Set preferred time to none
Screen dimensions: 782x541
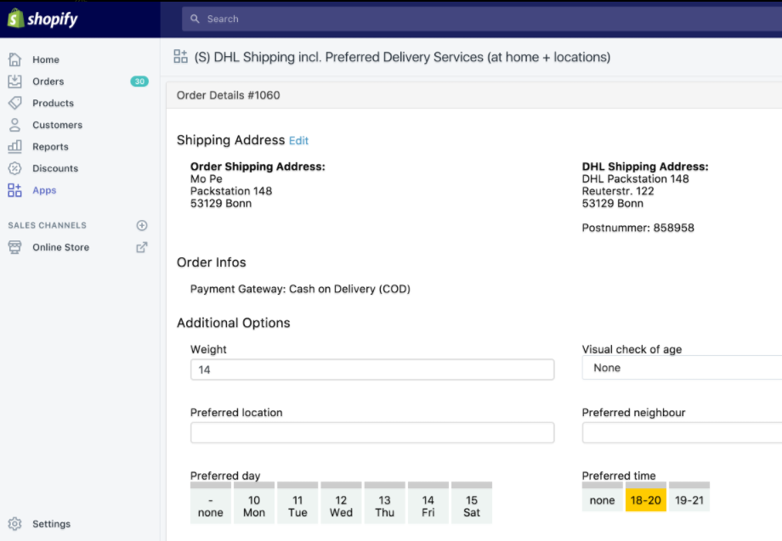(x=603, y=497)
